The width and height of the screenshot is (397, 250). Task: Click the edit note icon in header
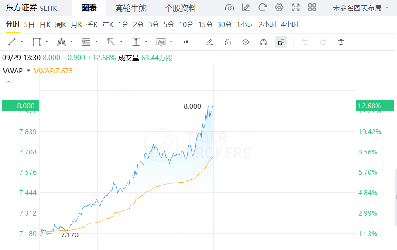tap(246, 8)
